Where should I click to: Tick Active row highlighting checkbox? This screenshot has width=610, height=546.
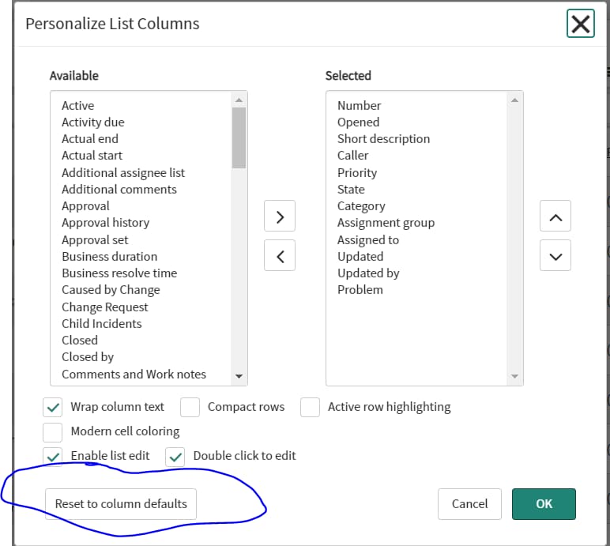(x=310, y=407)
